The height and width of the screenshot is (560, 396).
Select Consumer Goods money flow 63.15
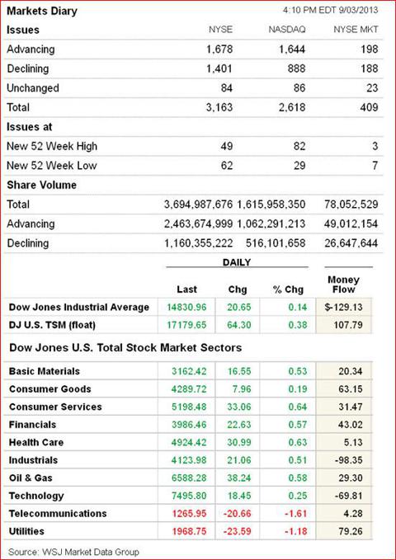point(351,389)
